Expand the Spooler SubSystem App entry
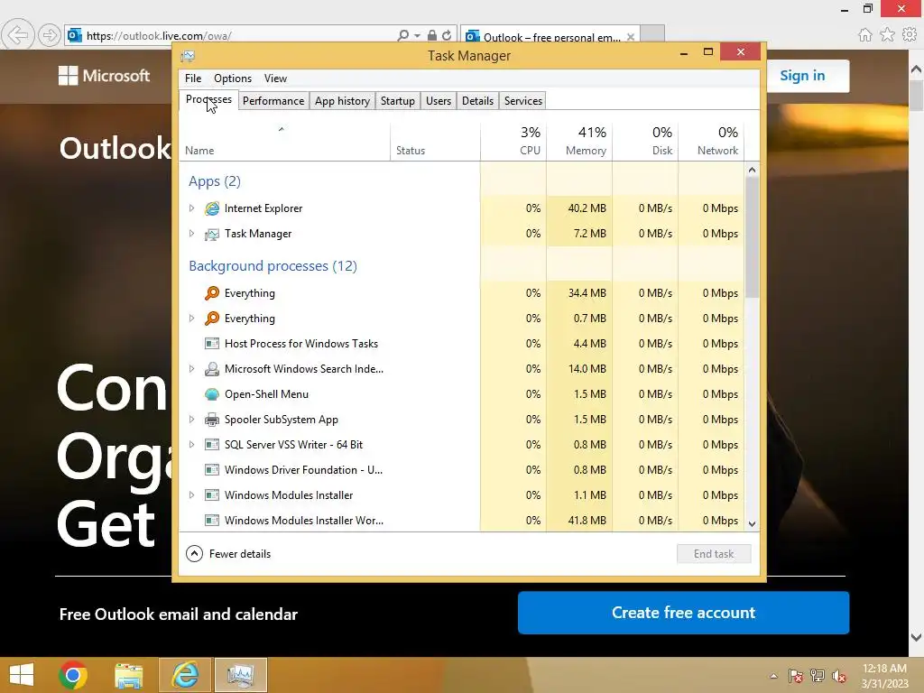Viewport: 924px width, 693px height. 191,420
